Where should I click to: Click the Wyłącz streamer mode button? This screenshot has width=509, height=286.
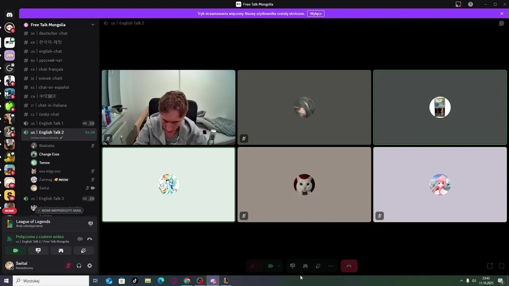[316, 14]
